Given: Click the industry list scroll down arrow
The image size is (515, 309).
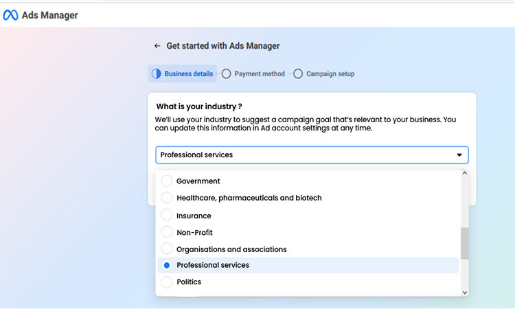Looking at the screenshot, I should coord(464,293).
